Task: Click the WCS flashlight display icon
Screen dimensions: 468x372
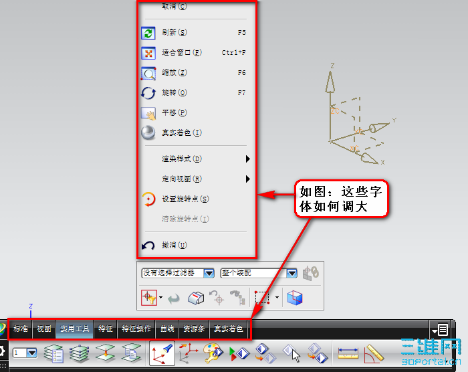Action: click(162, 353)
